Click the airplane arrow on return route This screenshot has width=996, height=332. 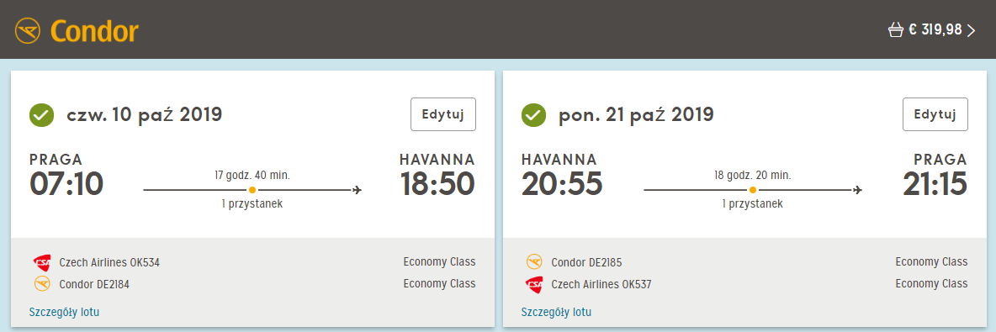pyautogui.click(x=857, y=190)
